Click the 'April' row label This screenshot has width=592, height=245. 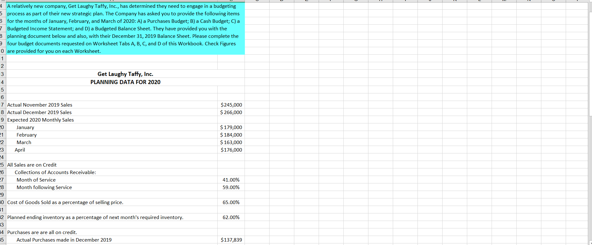click(20, 150)
